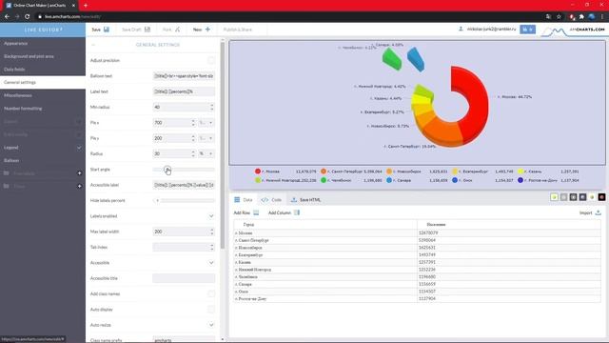Screen dimensions: 609x343
Task: Click the Import upload icon
Action: coord(599,212)
